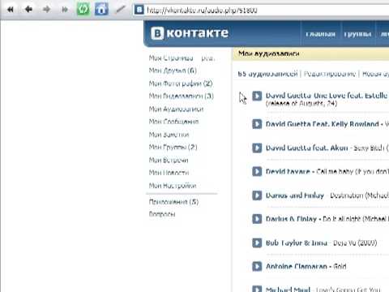389x292 pixels.
Task: Open Вопросы link
Action: [162, 214]
